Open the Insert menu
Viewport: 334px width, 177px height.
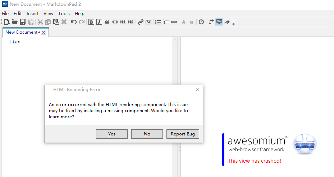click(33, 13)
